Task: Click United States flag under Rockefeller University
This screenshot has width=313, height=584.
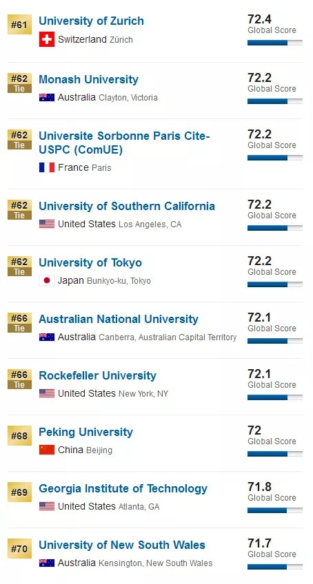Action: point(47,393)
